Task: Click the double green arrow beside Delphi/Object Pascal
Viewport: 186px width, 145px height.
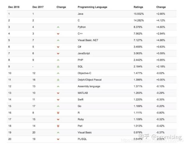Action: (x=58, y=80)
